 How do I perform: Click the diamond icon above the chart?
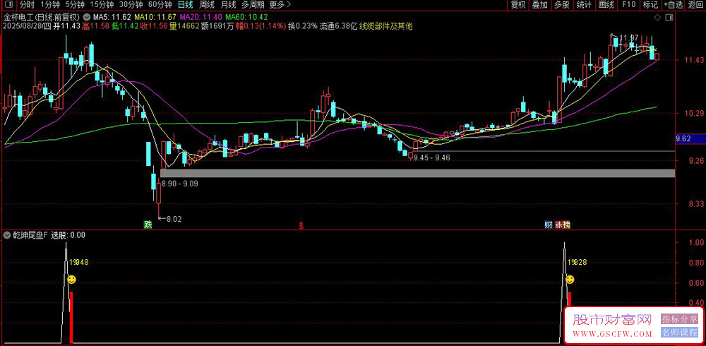tap(657, 17)
